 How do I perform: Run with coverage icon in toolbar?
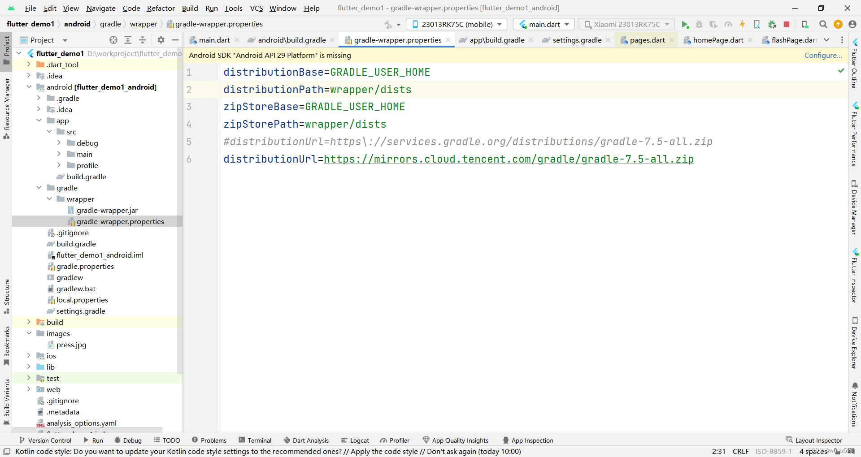tap(713, 24)
